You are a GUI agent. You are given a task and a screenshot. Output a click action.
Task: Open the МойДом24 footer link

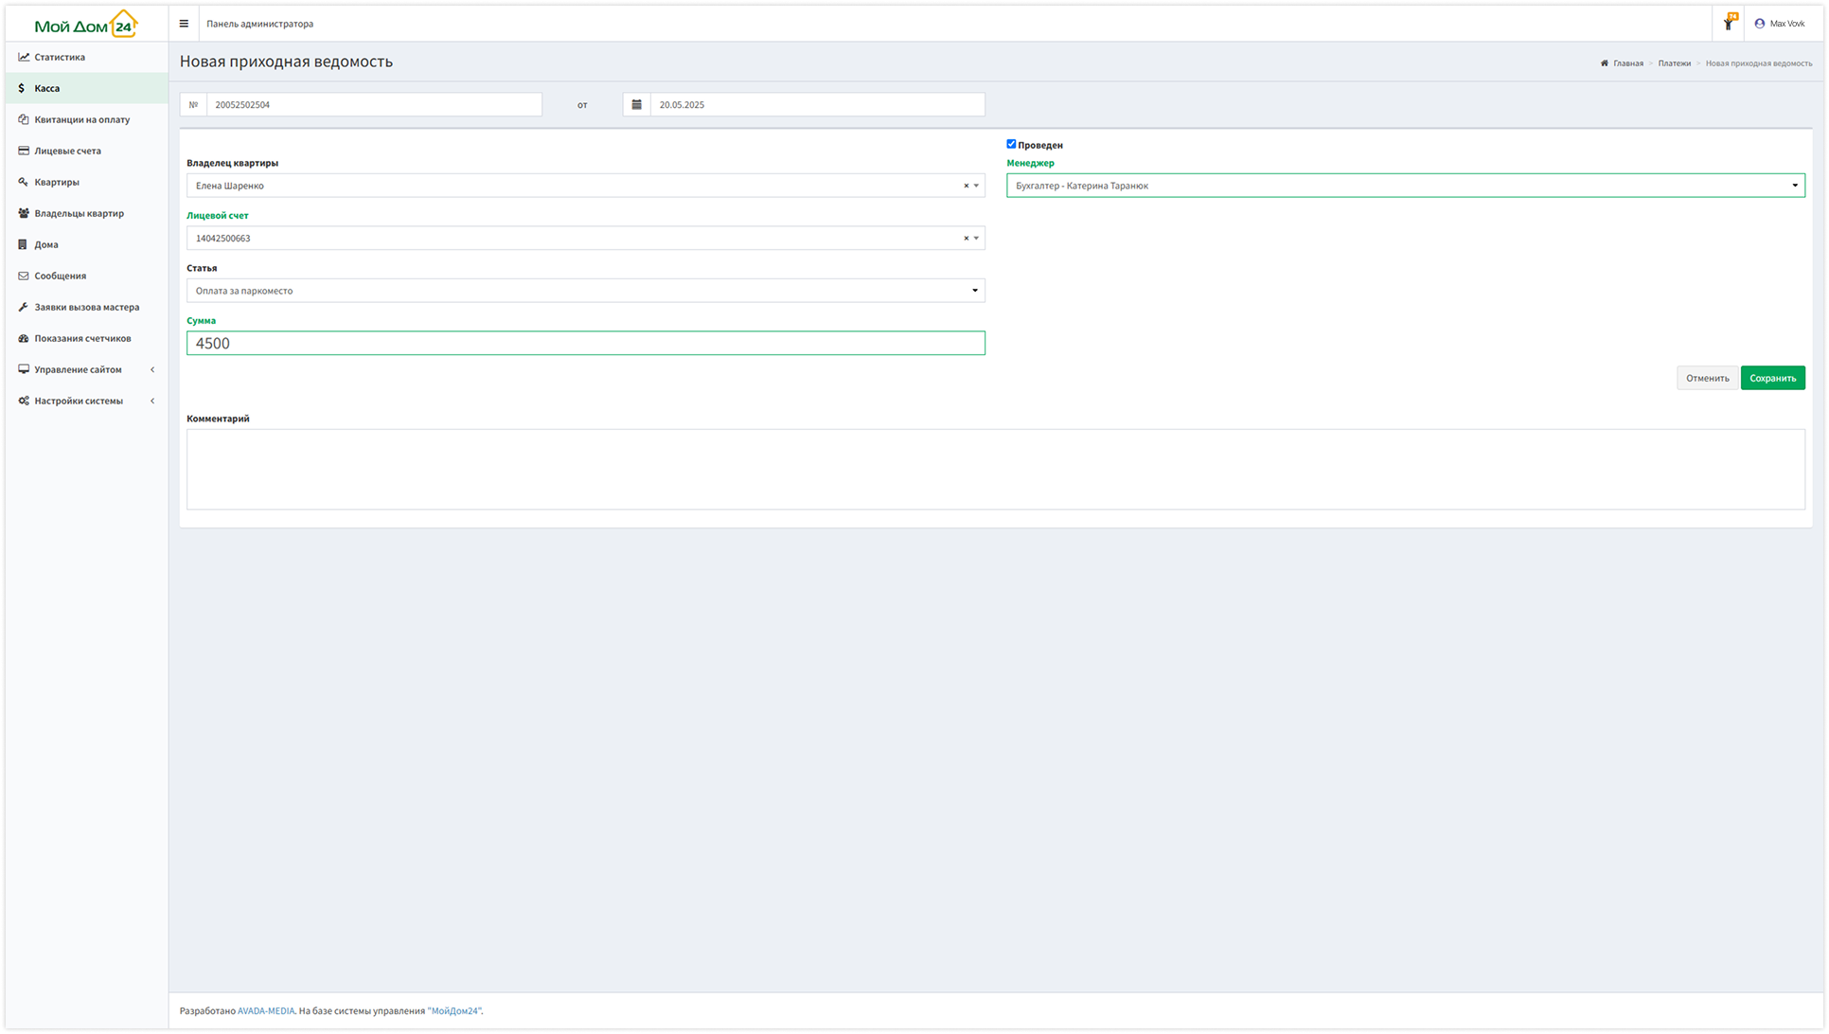tap(455, 1011)
